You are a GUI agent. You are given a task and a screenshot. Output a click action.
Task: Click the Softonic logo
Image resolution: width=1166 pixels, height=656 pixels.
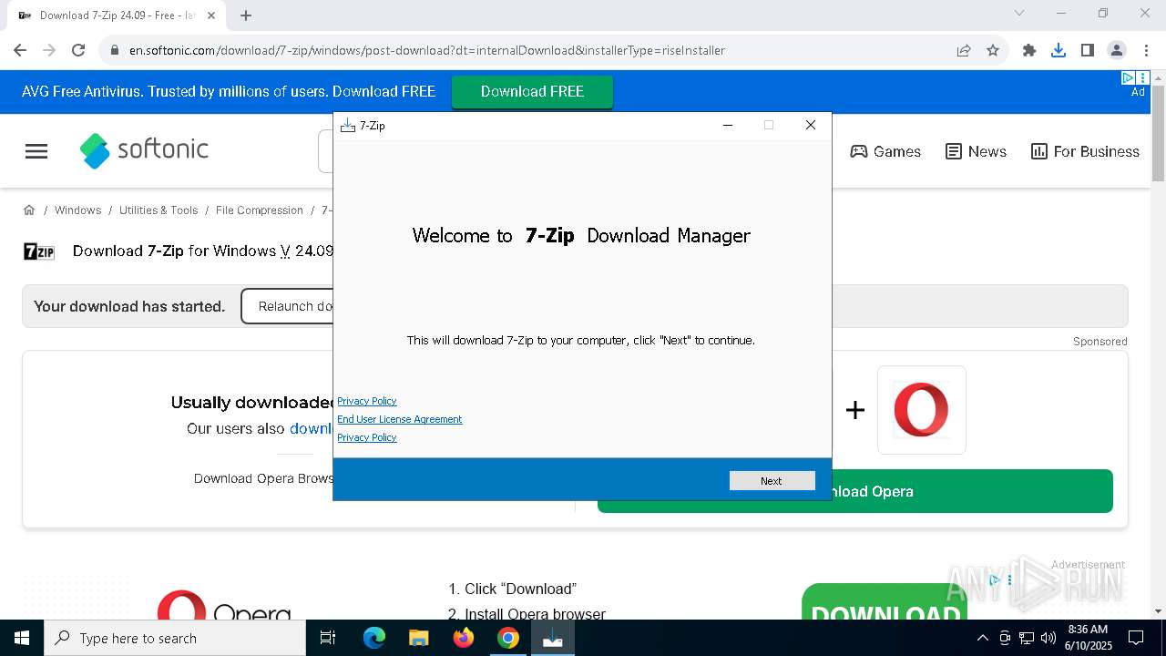144,150
